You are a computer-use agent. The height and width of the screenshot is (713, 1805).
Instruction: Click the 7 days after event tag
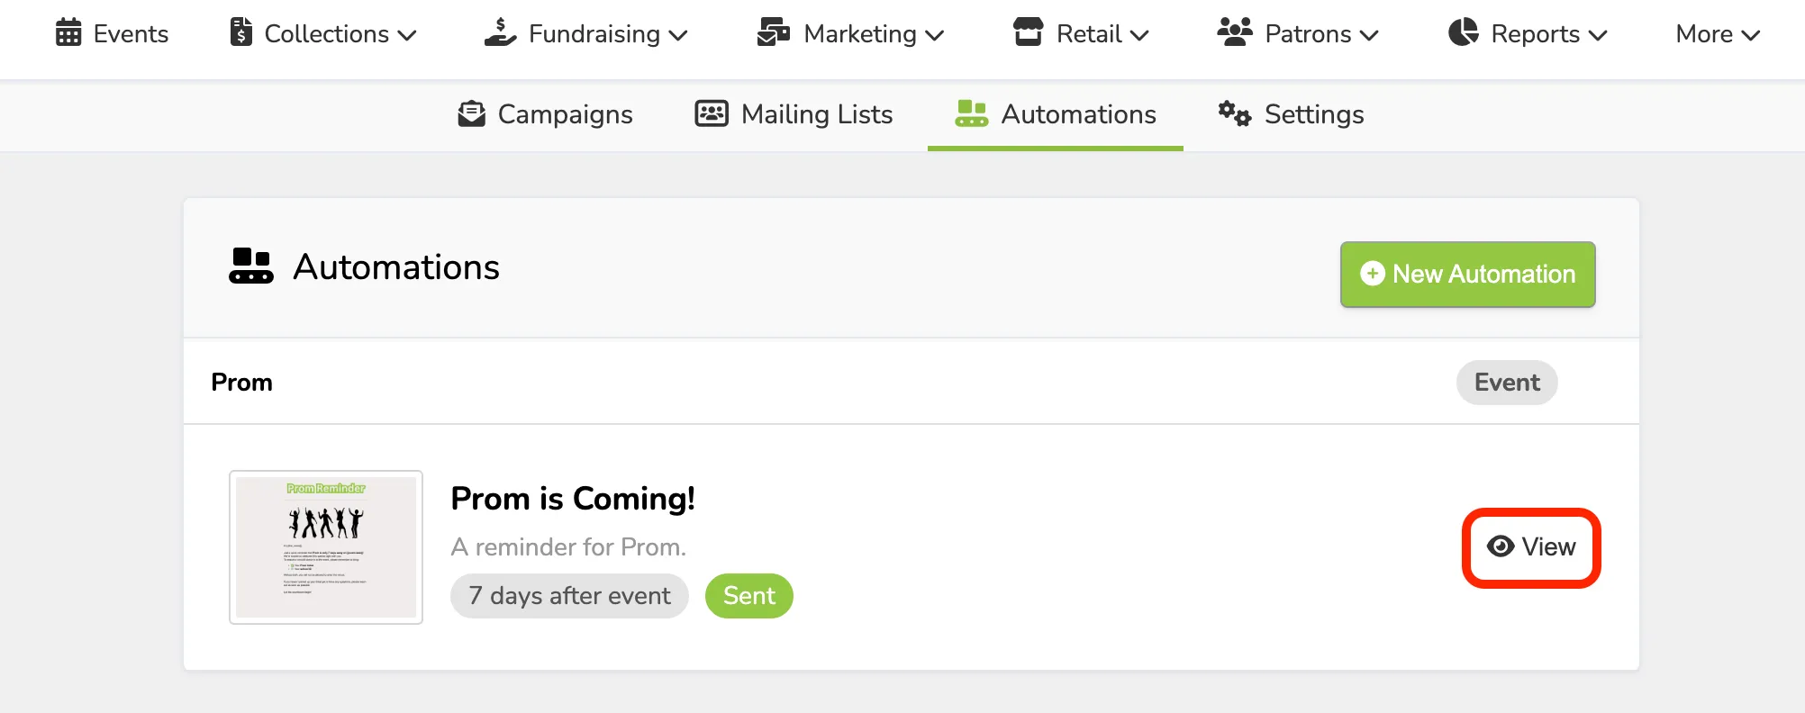(x=569, y=596)
